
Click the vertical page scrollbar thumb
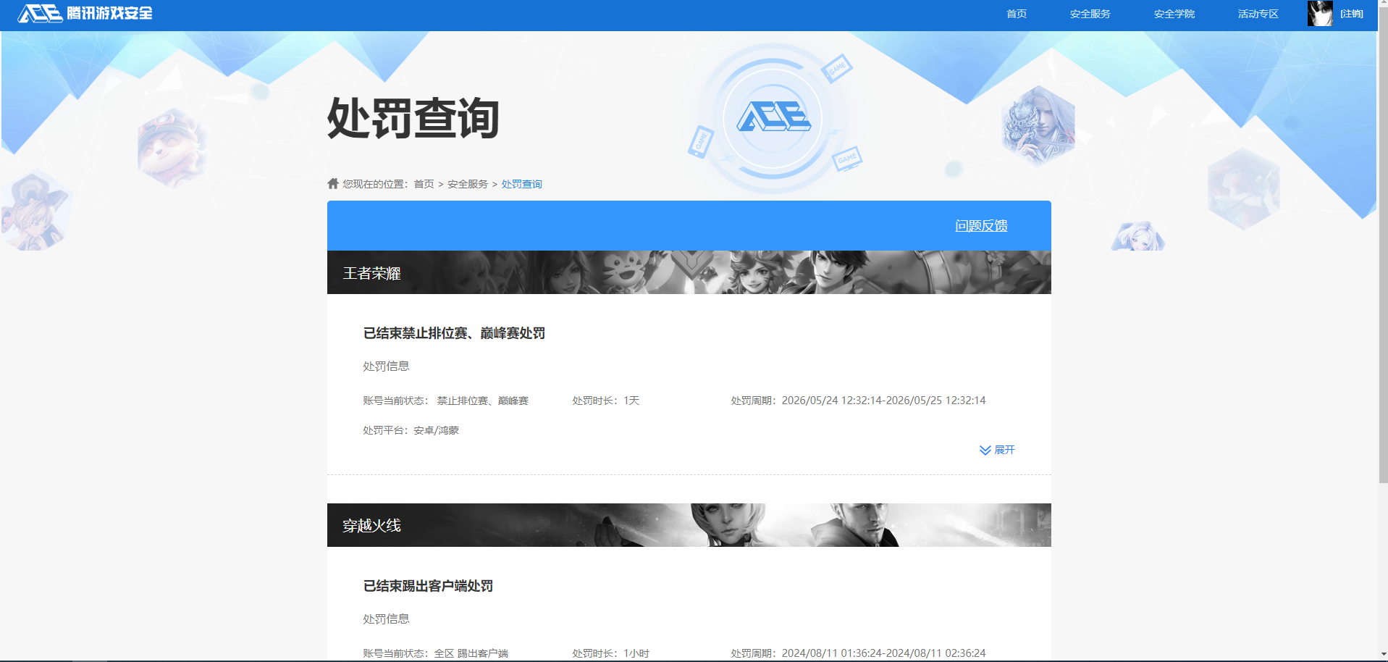[1383, 246]
